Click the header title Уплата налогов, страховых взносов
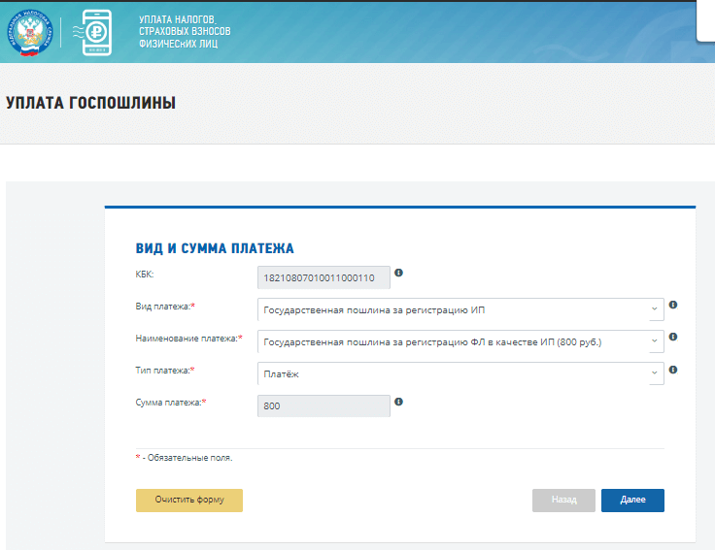The width and height of the screenshot is (715, 550). click(x=185, y=31)
